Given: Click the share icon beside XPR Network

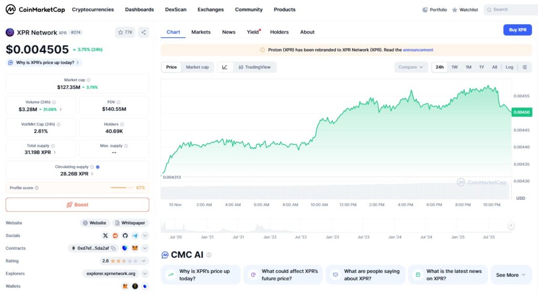Looking at the screenshot, I should tap(144, 32).
